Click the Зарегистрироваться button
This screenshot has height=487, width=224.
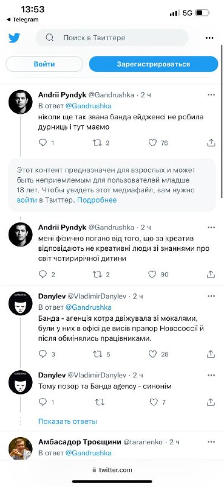[x=154, y=64]
